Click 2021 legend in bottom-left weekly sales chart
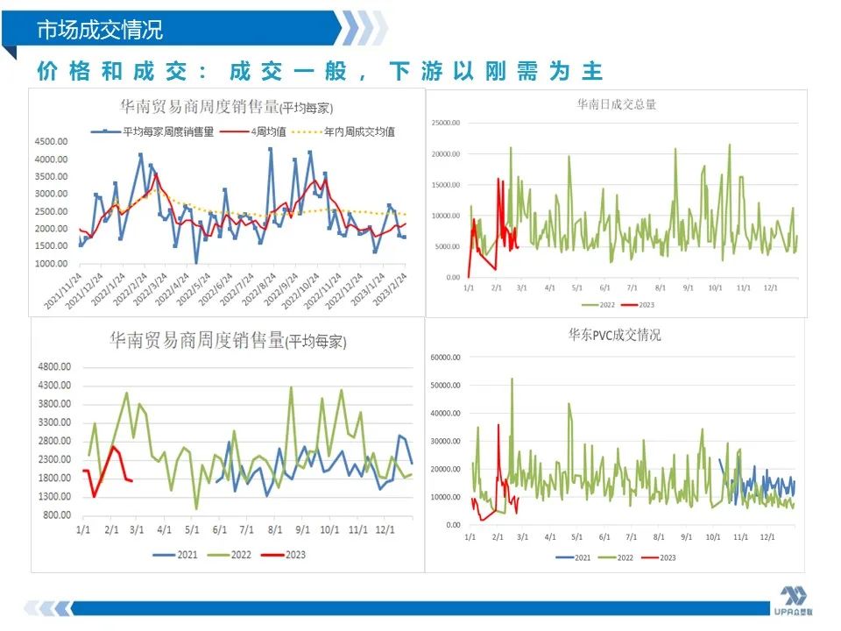 coord(175,555)
